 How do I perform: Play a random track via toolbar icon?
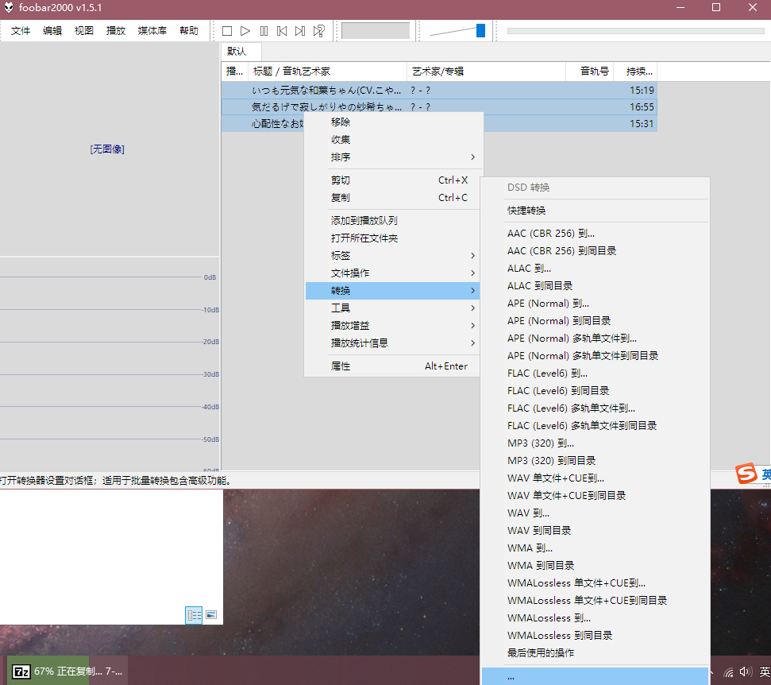pos(318,31)
